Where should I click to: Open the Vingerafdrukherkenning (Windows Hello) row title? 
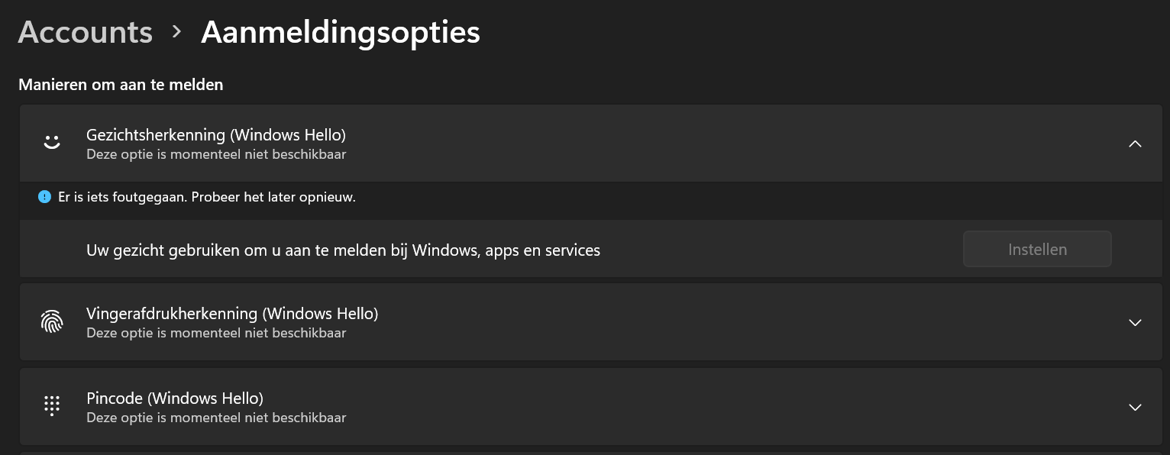point(232,314)
